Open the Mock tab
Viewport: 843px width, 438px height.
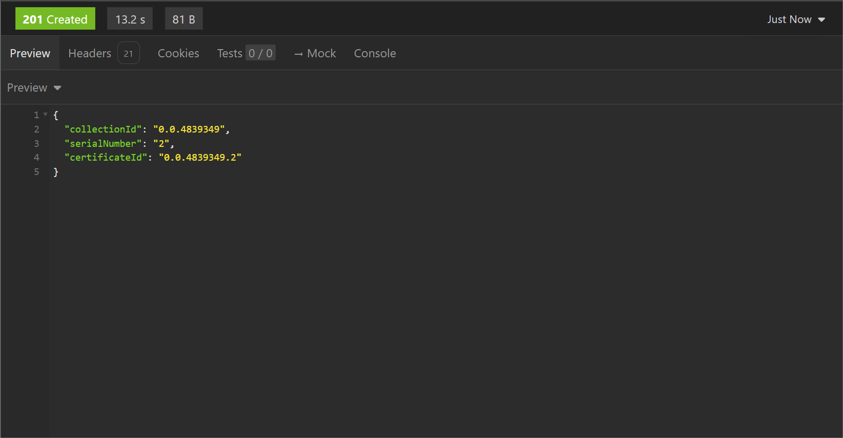point(315,53)
